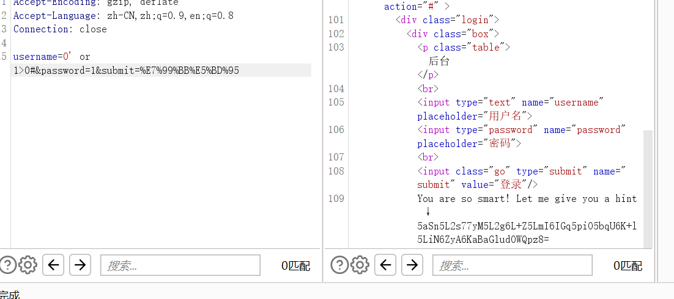Click help icon in response pane
This screenshot has width=674, height=299.
pos(339,265)
